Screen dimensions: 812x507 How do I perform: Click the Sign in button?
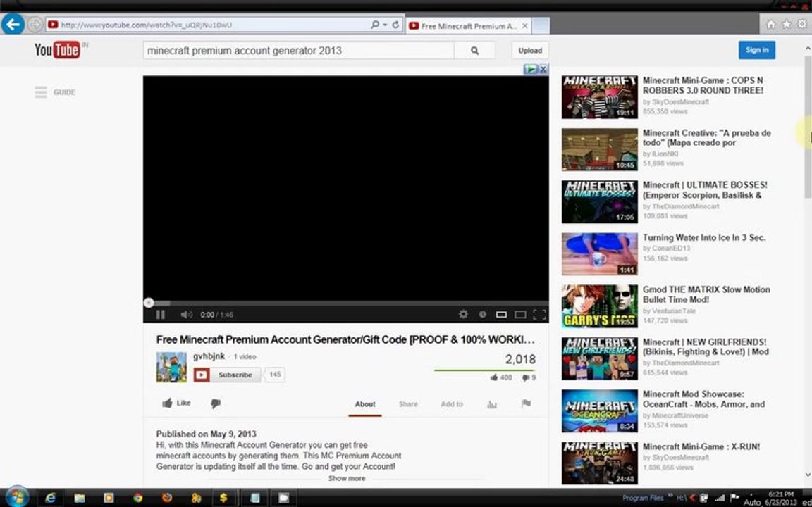[x=756, y=50]
